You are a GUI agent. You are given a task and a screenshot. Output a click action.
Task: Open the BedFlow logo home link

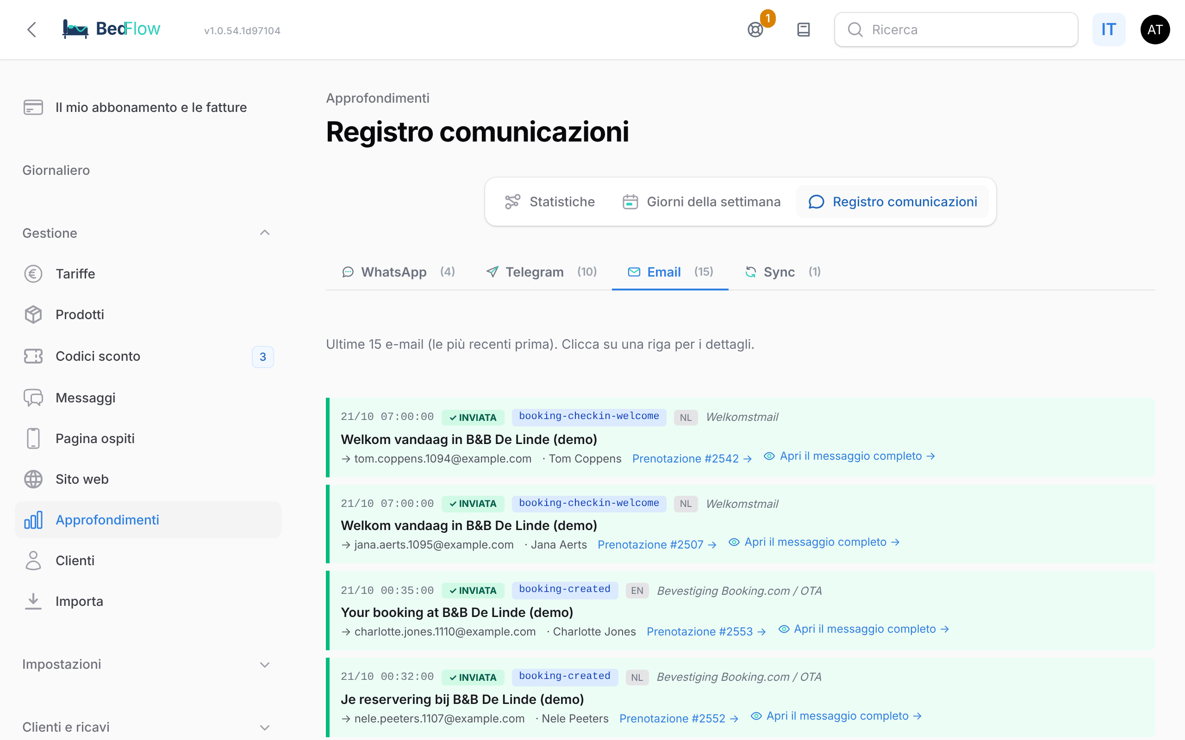(111, 29)
